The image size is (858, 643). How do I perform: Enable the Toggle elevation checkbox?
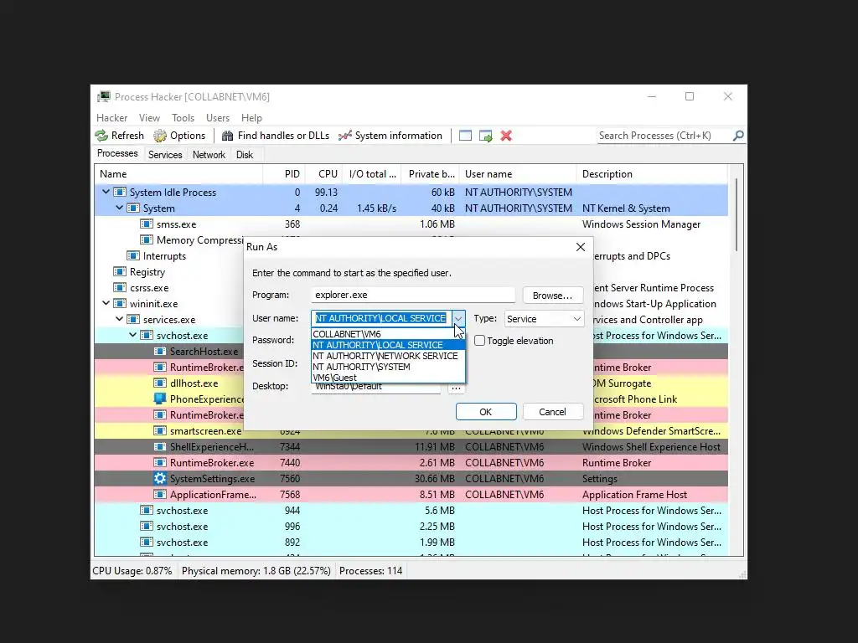(480, 341)
